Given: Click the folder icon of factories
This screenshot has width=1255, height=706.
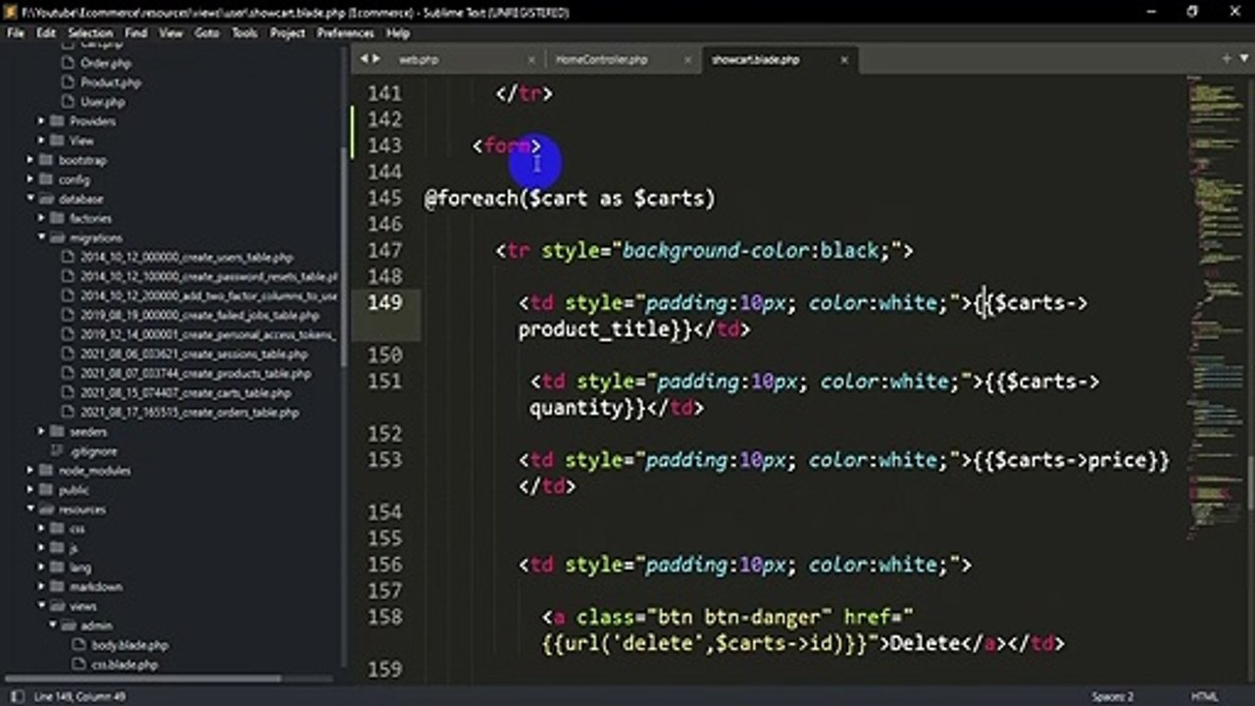Looking at the screenshot, I should coord(57,219).
